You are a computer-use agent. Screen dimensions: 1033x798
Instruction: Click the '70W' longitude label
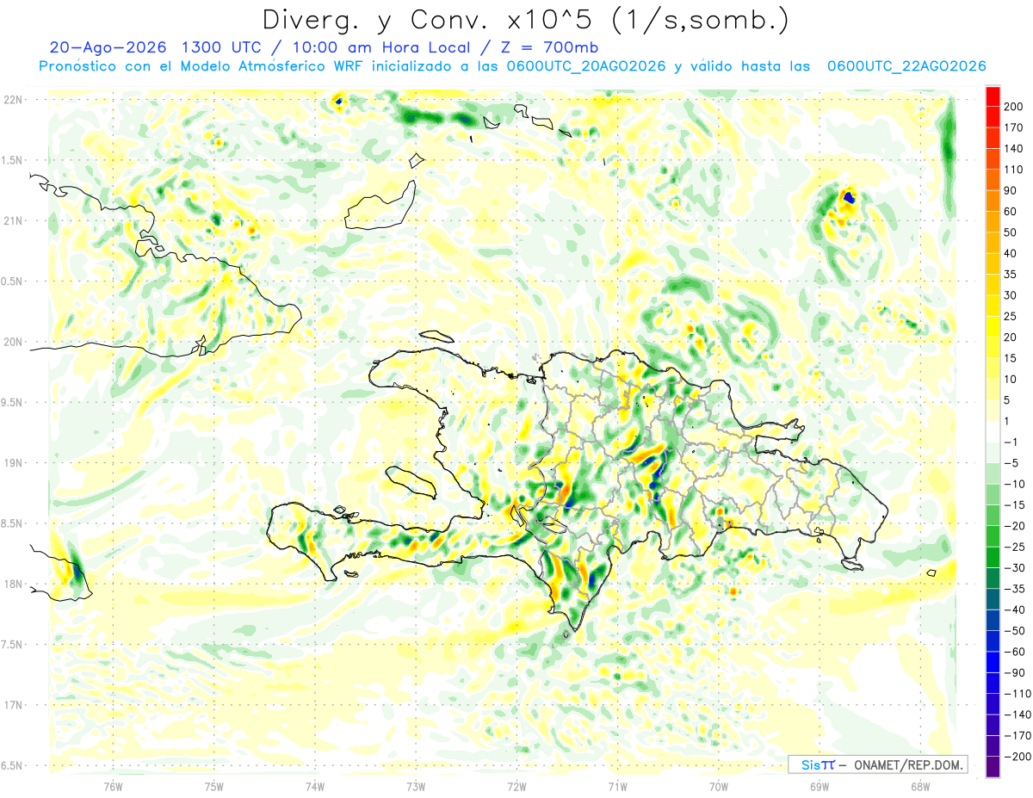point(719,786)
